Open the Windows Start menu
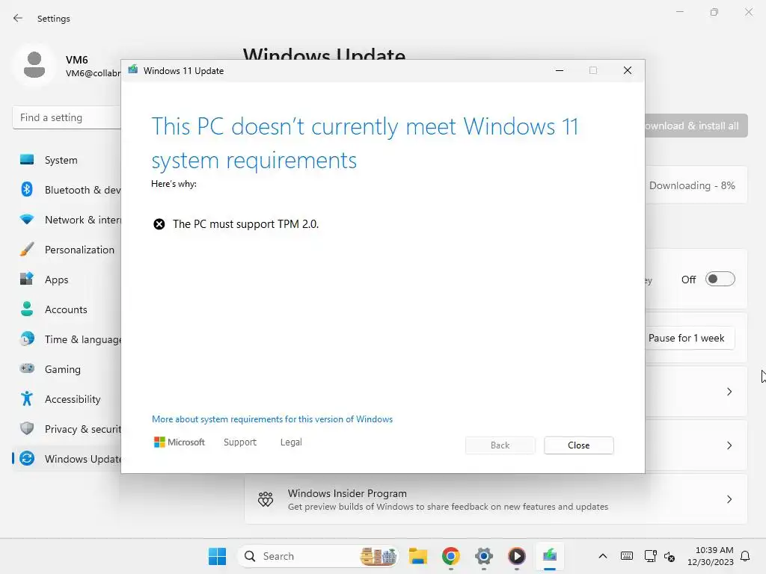The image size is (766, 574). coord(218,556)
